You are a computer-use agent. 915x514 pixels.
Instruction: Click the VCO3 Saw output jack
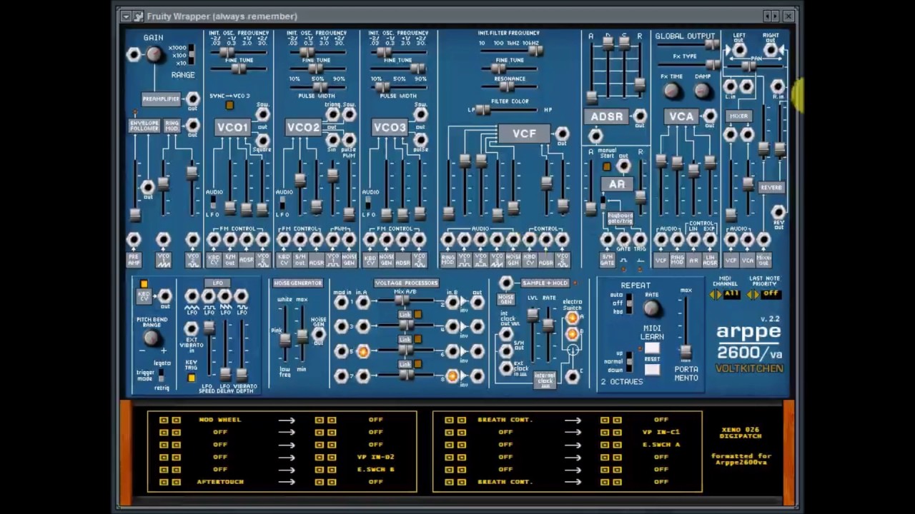[420, 114]
